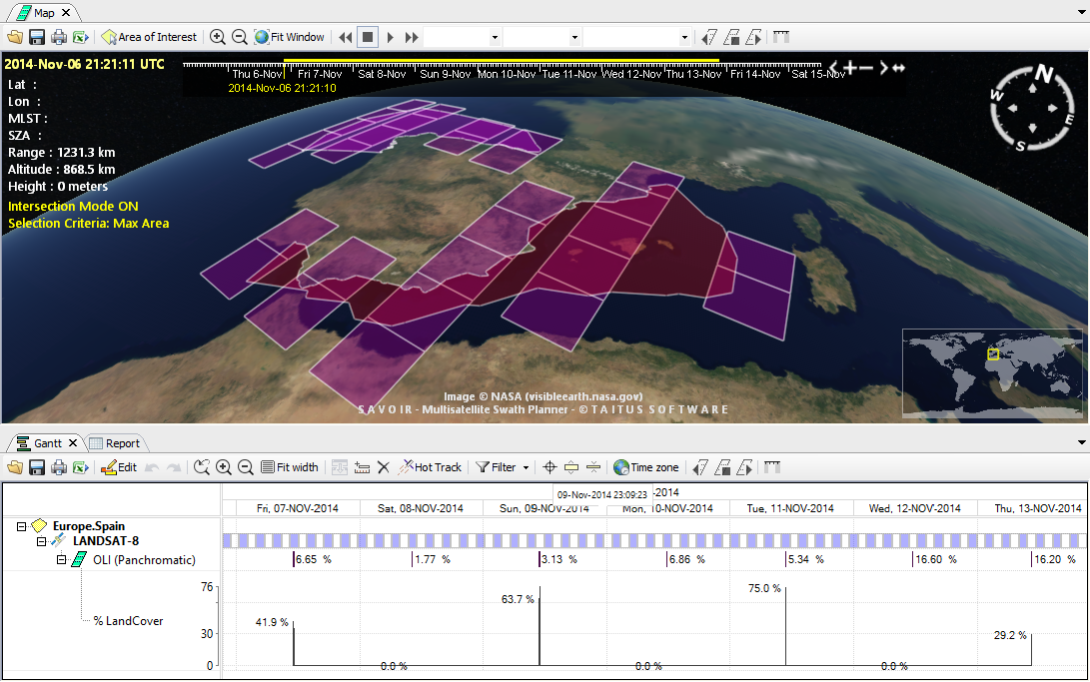1090x682 pixels.
Task: Collapse the LANDSAT-8 tree node
Action: click(42, 541)
